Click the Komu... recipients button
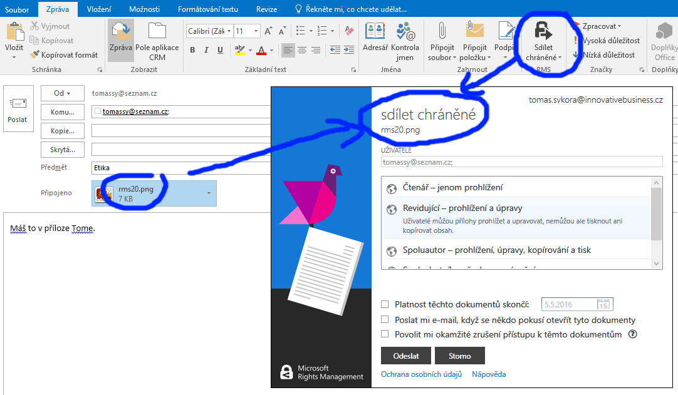This screenshot has height=395, width=678. point(62,112)
